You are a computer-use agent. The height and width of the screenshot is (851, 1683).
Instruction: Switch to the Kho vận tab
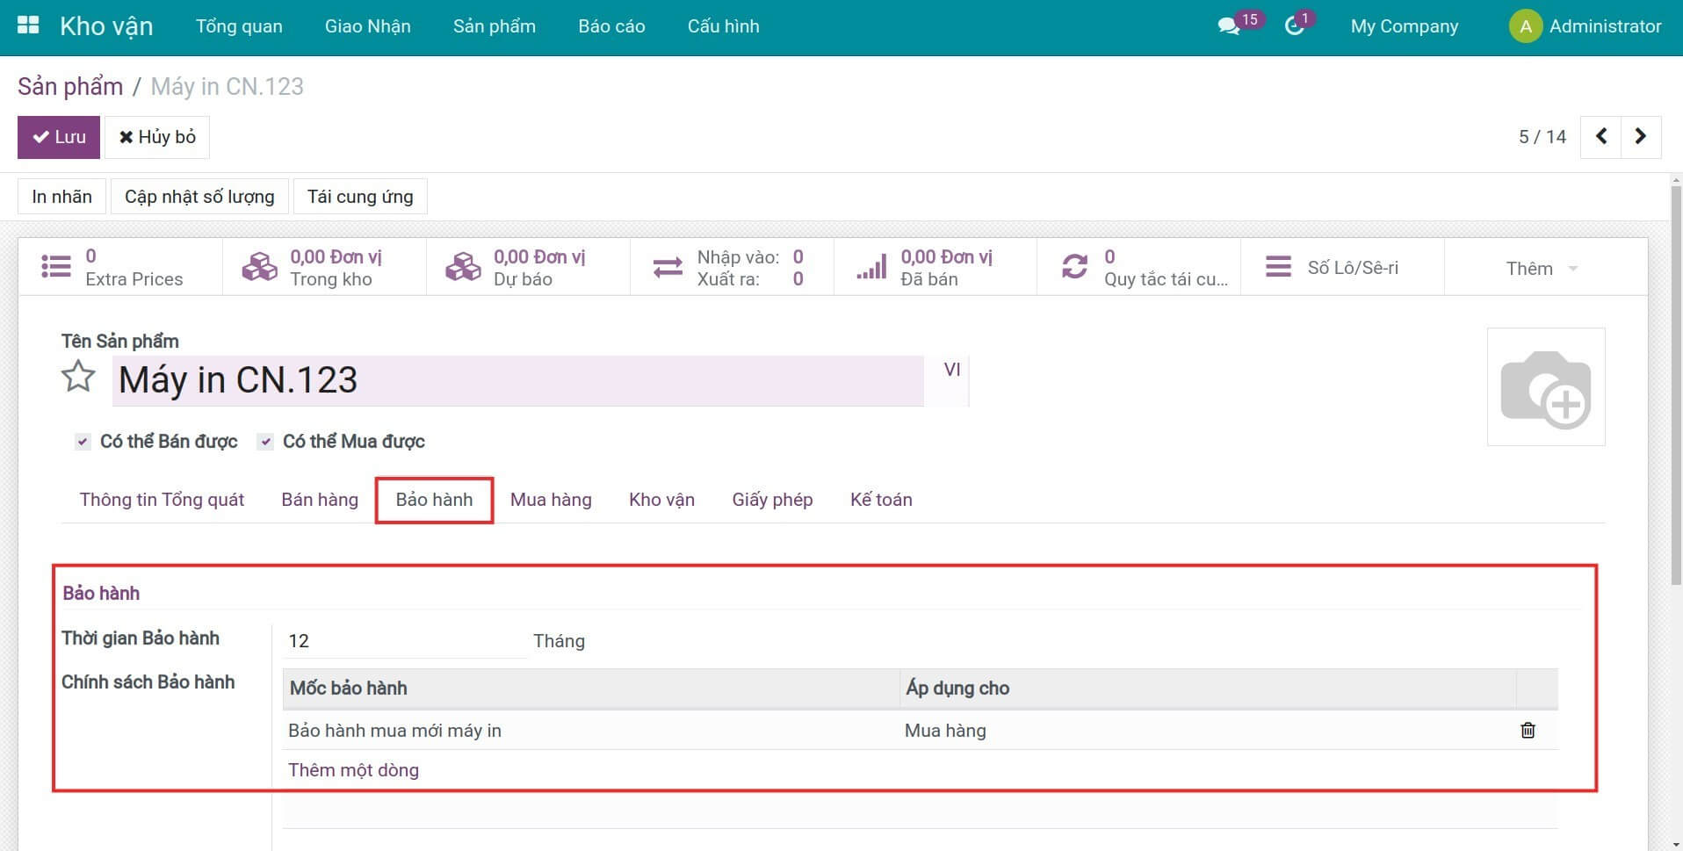[x=661, y=500]
